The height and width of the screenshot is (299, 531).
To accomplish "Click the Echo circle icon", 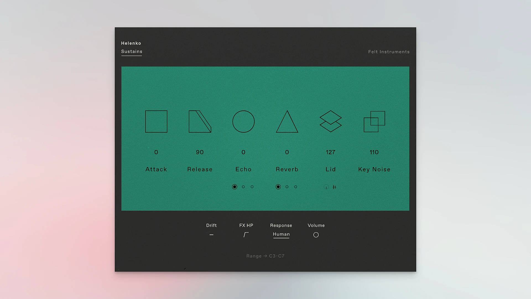I will [x=243, y=122].
